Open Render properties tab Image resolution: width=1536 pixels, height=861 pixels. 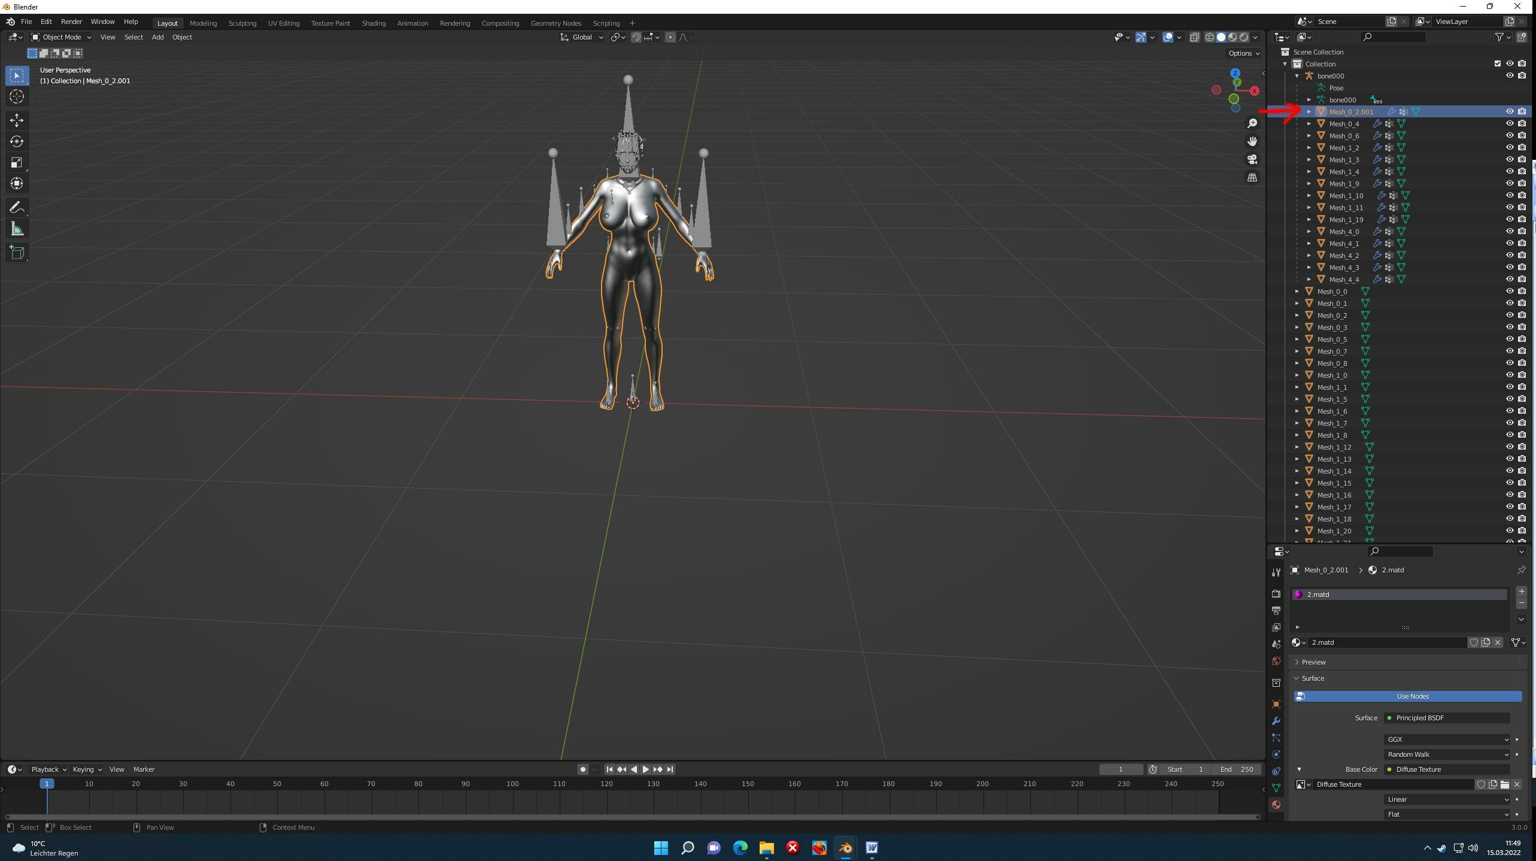(x=1276, y=593)
